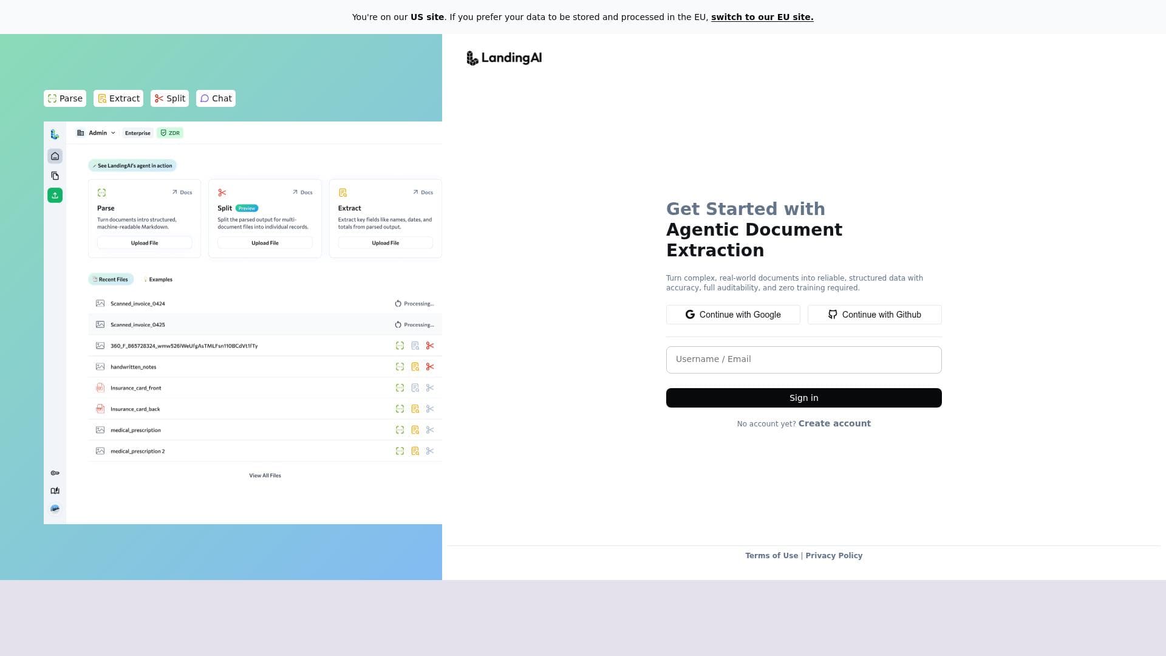This screenshot has width=1166, height=656.
Task: Sign in with Continue with Google
Action: [733, 315]
